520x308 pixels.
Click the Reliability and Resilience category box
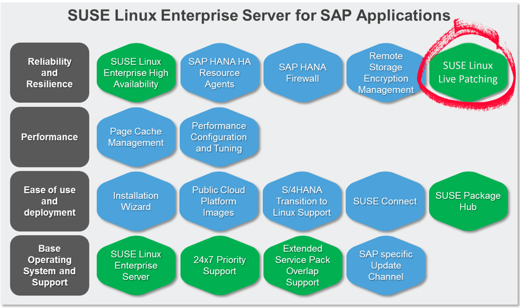click(x=50, y=73)
